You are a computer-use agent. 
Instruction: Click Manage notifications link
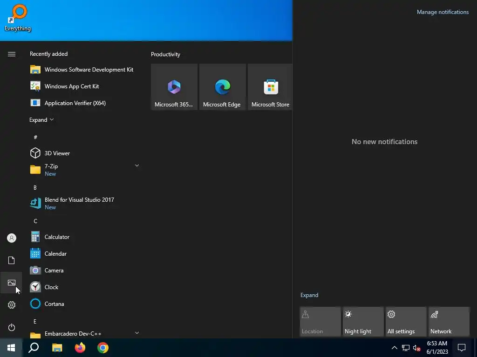pyautogui.click(x=443, y=12)
